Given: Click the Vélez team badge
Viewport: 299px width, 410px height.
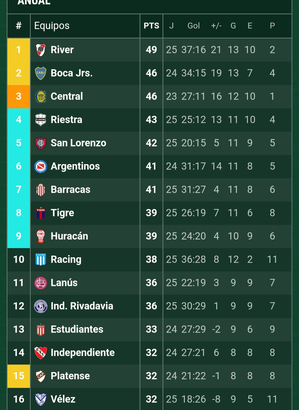Looking at the screenshot, I should coord(41,399).
